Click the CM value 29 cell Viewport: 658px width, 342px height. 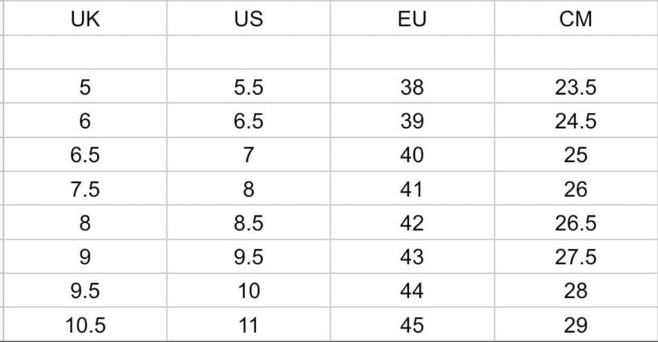(x=576, y=325)
